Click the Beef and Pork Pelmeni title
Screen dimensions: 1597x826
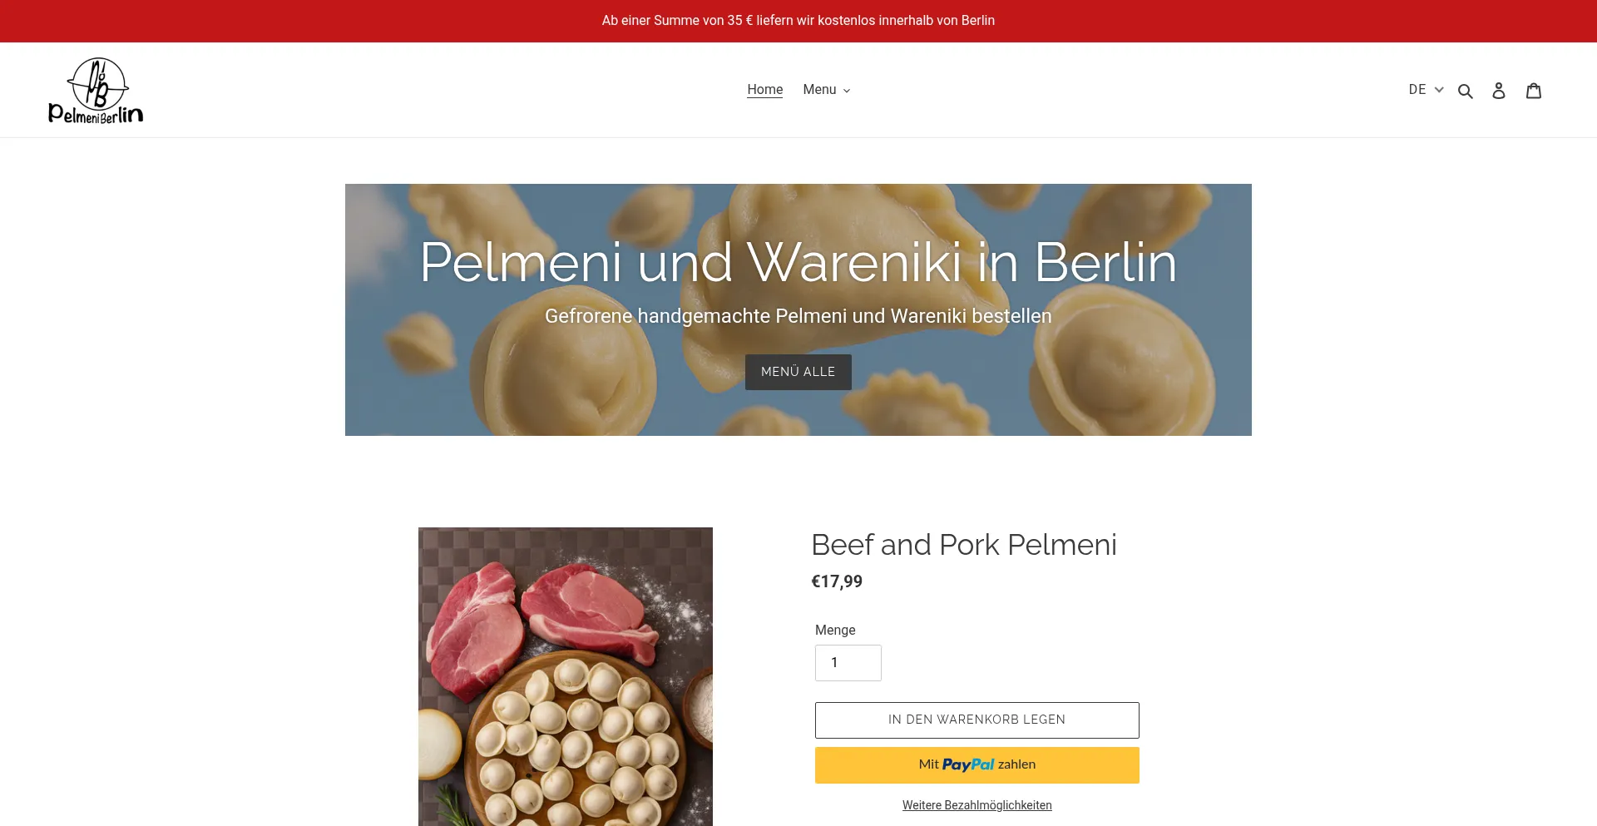click(x=963, y=545)
